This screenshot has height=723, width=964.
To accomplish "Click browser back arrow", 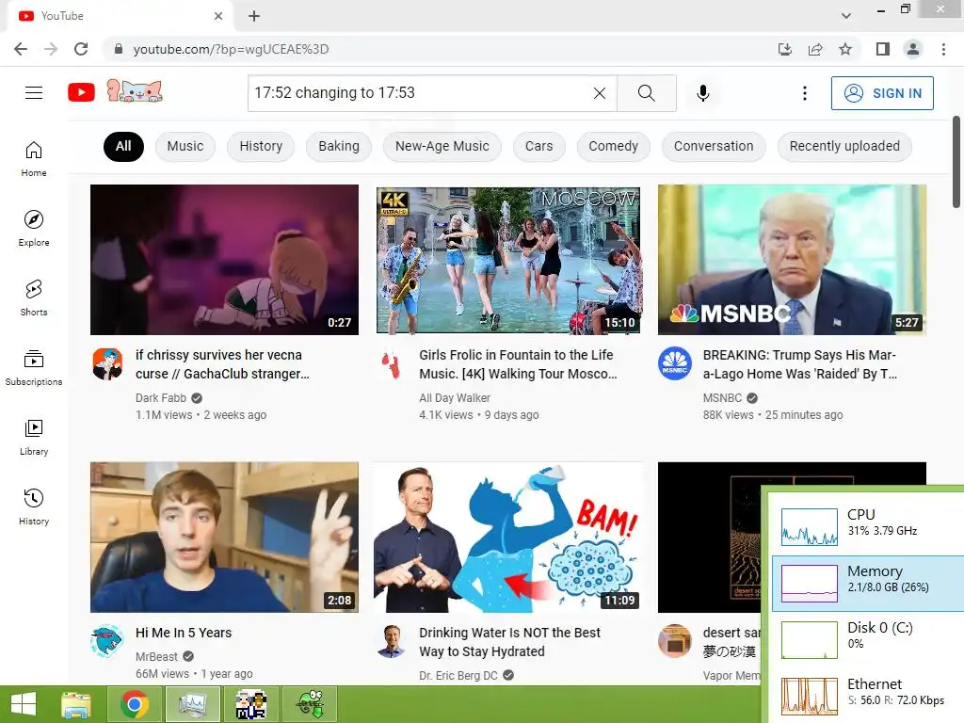I will point(21,49).
